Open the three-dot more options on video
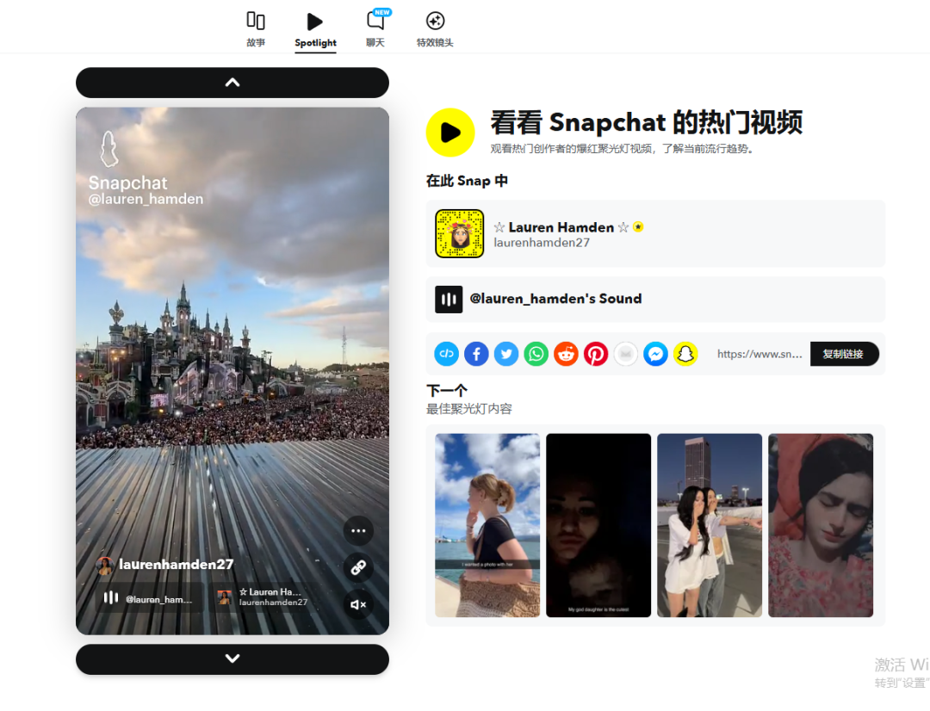The width and height of the screenshot is (930, 711). (358, 531)
